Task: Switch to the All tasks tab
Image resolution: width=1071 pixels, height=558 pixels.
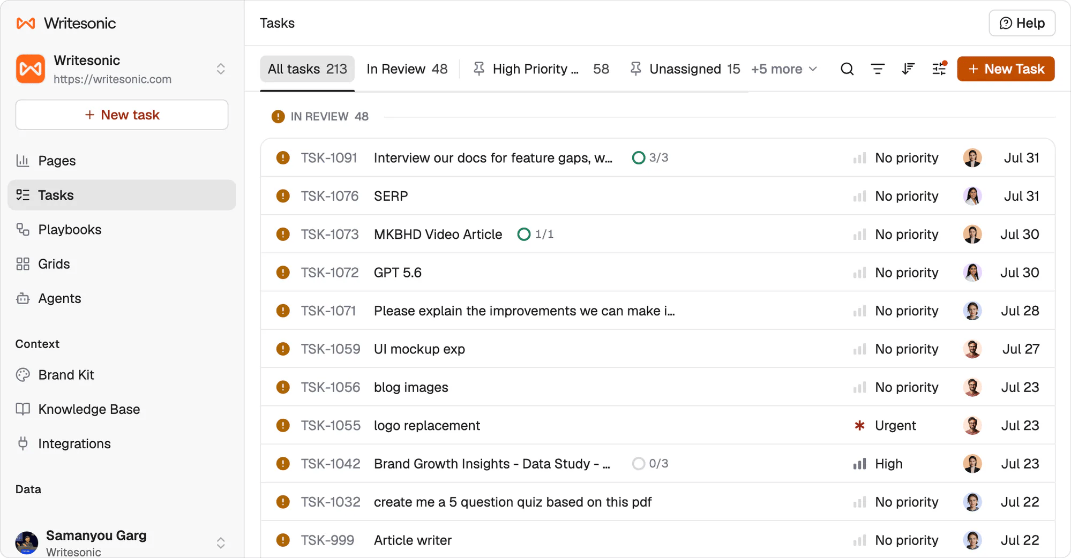Action: (308, 69)
